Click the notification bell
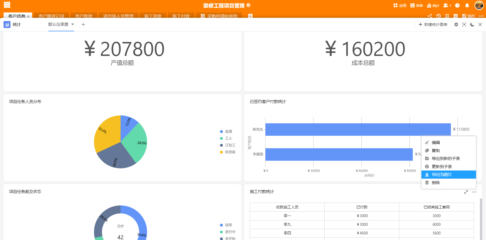Screen dimensions: 486x240 (x=467, y=5)
